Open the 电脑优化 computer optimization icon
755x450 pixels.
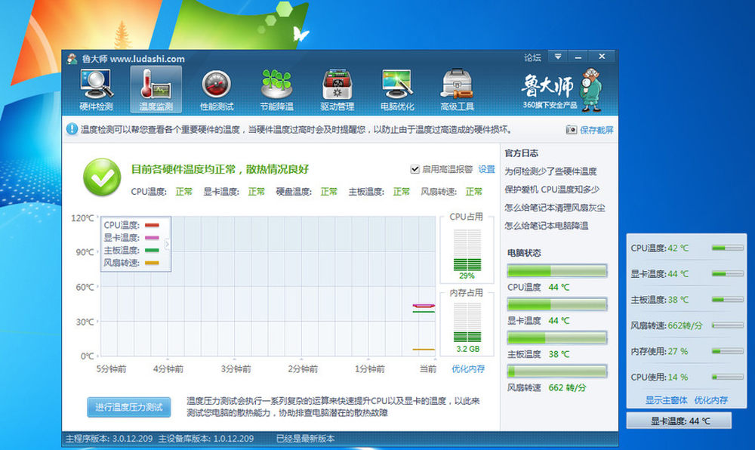(397, 90)
